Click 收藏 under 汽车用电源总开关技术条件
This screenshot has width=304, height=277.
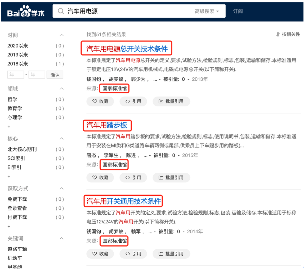pyautogui.click(x=100, y=101)
